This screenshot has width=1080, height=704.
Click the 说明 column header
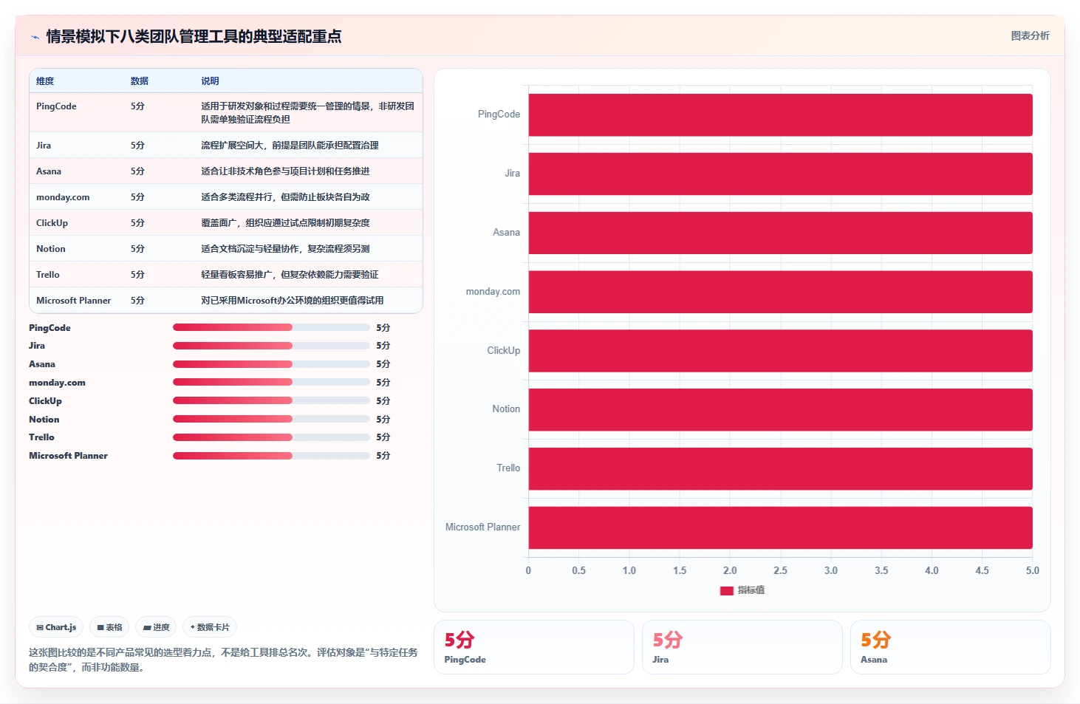(x=210, y=81)
